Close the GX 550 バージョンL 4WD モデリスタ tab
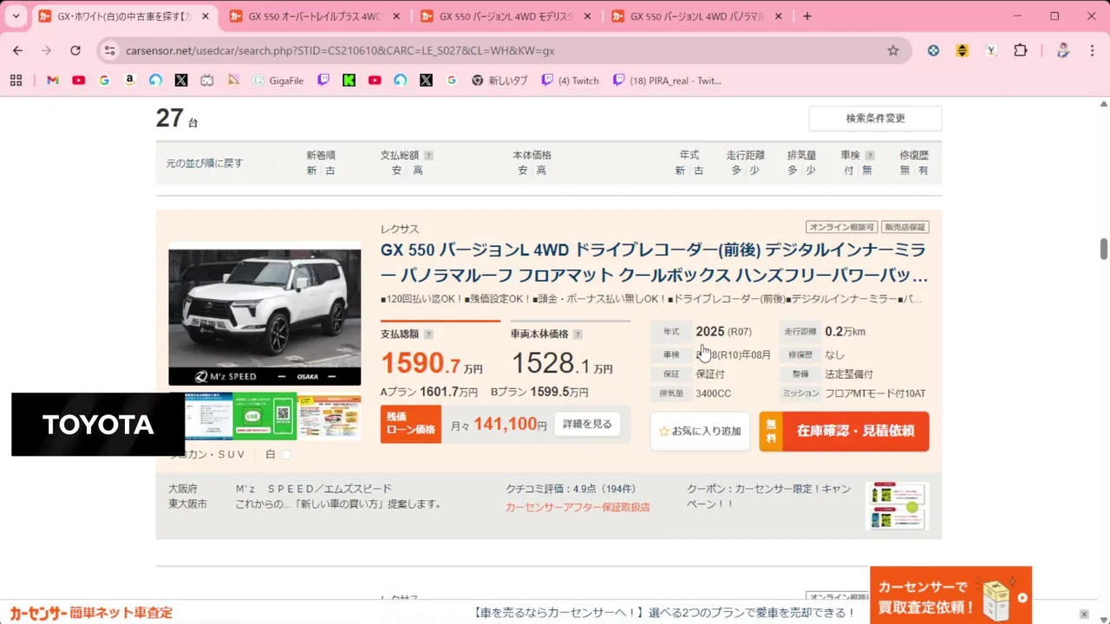The width and height of the screenshot is (1110, 624). coord(586,16)
